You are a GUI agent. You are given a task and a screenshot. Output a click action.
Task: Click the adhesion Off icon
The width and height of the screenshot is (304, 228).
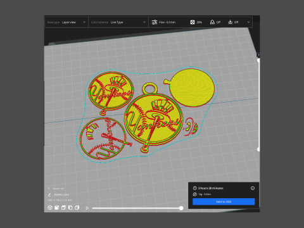[230, 22]
